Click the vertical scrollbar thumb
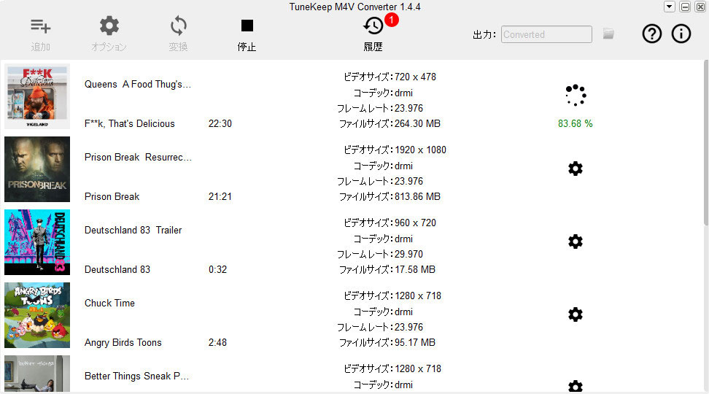This screenshot has height=394, width=709. (706, 142)
